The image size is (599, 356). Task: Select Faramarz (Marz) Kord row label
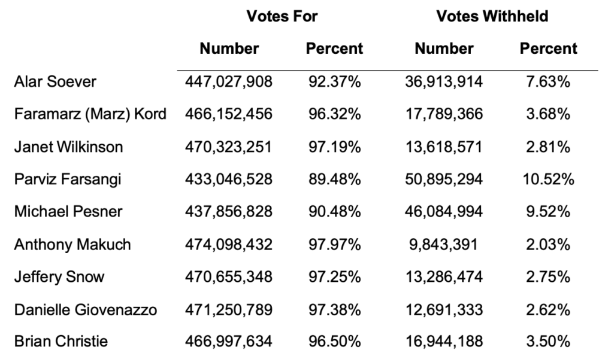click(x=90, y=114)
